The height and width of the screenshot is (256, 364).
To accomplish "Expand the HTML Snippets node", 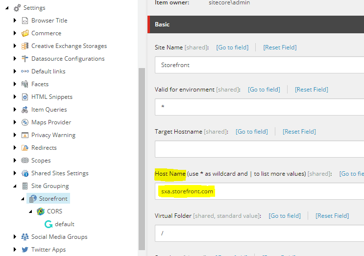I will (x=15, y=97).
